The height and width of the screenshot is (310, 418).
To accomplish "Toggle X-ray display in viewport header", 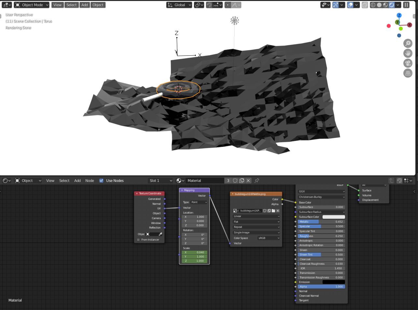I will (365, 5).
